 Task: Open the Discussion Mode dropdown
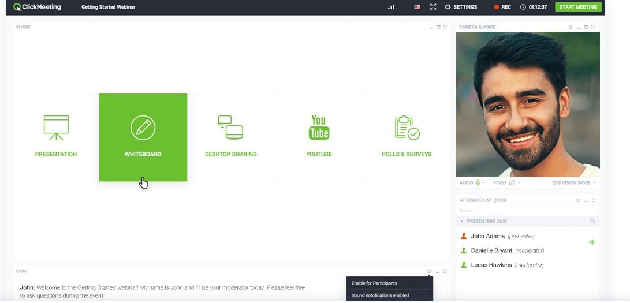(573, 183)
